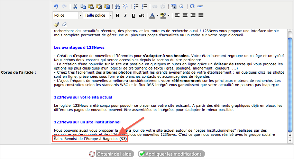Image resolution: width=294 pixels, height=159 pixels.
Task: Click the eraser icon to remove formatting
Action: click(64, 24)
